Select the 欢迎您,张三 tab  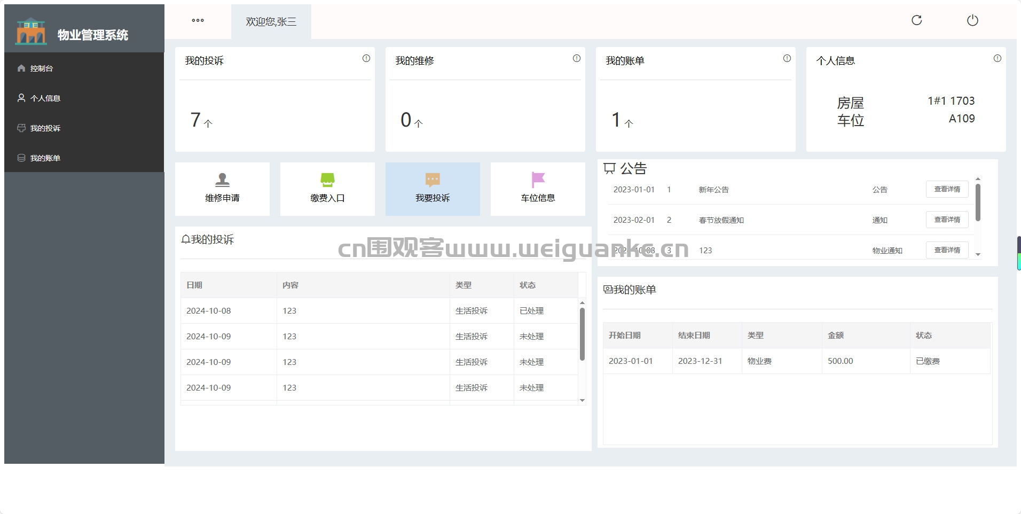(x=271, y=21)
